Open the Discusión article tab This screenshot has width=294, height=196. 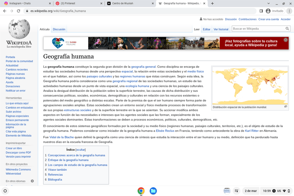pos(59,29)
